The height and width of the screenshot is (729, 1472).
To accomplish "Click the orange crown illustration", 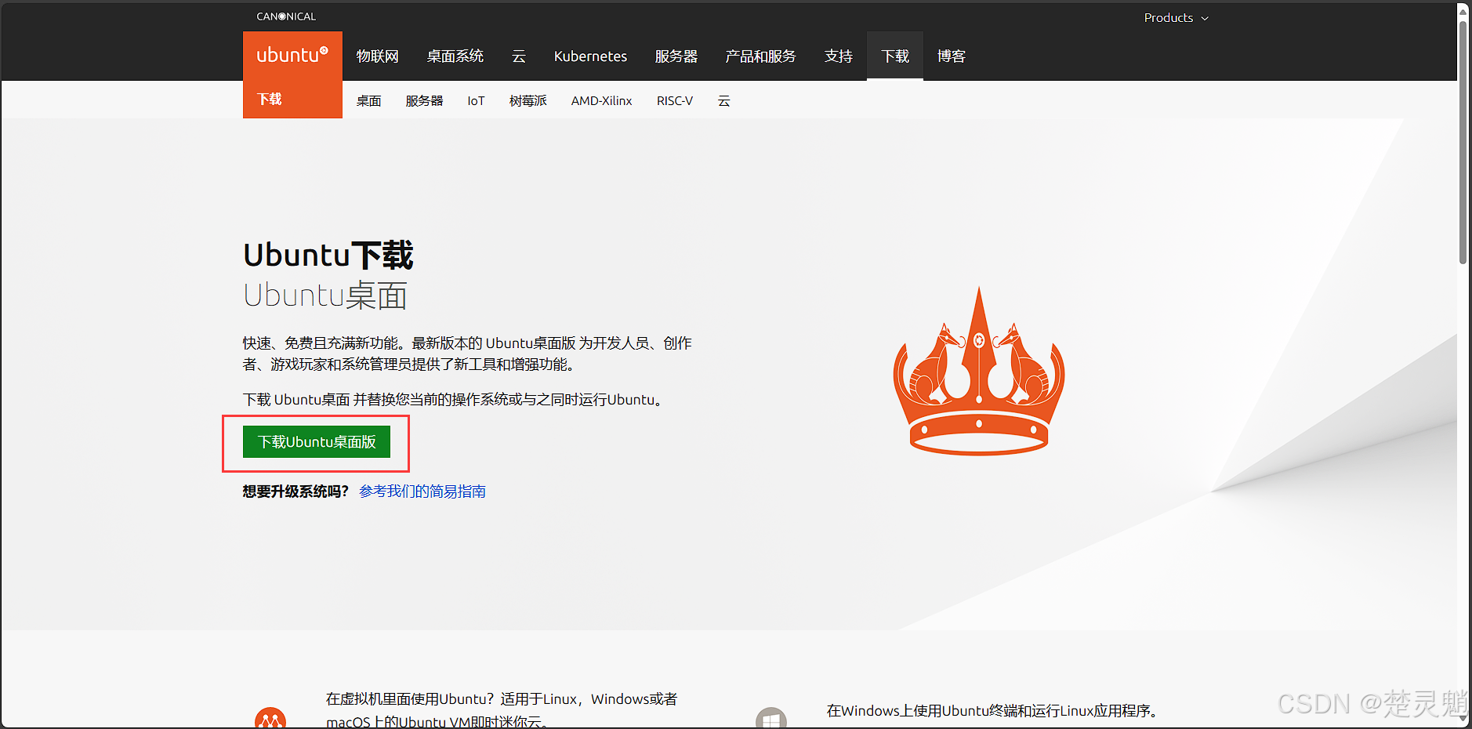I will tap(979, 371).
